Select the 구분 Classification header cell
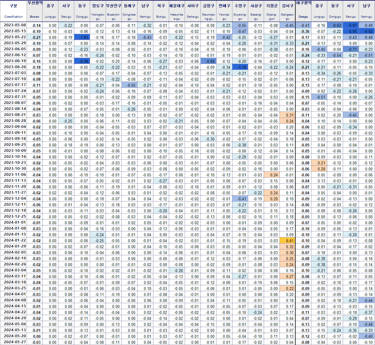Viewport: 375px width, 345px height. click(14, 11)
